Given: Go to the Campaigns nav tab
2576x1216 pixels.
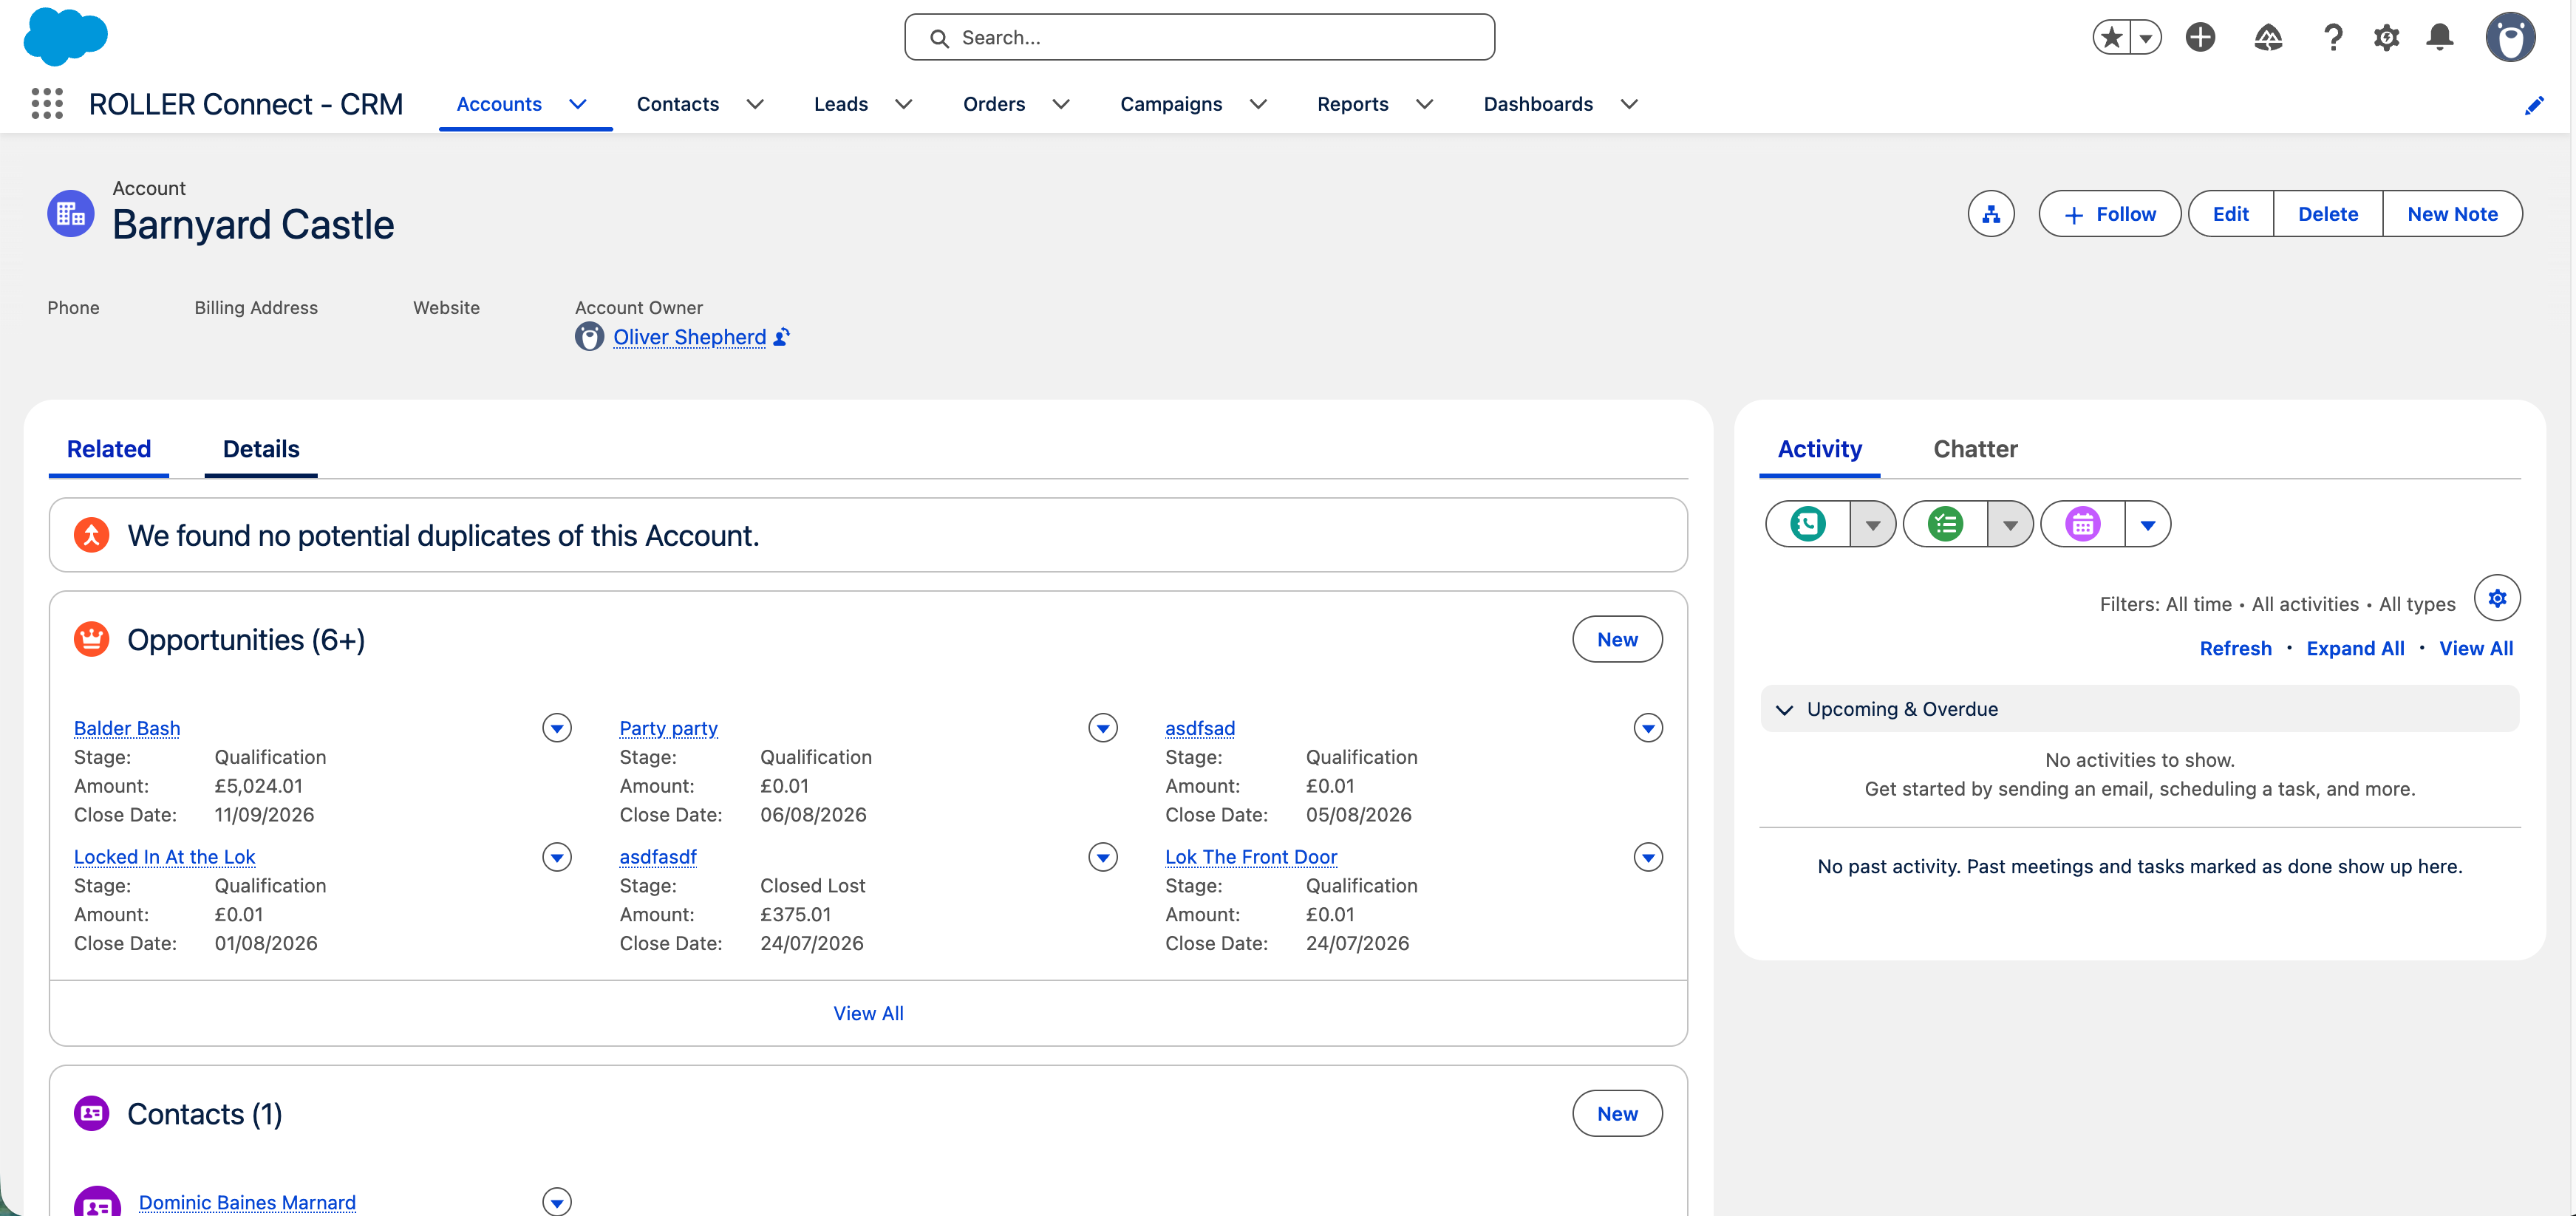Looking at the screenshot, I should pyautogui.click(x=1171, y=104).
